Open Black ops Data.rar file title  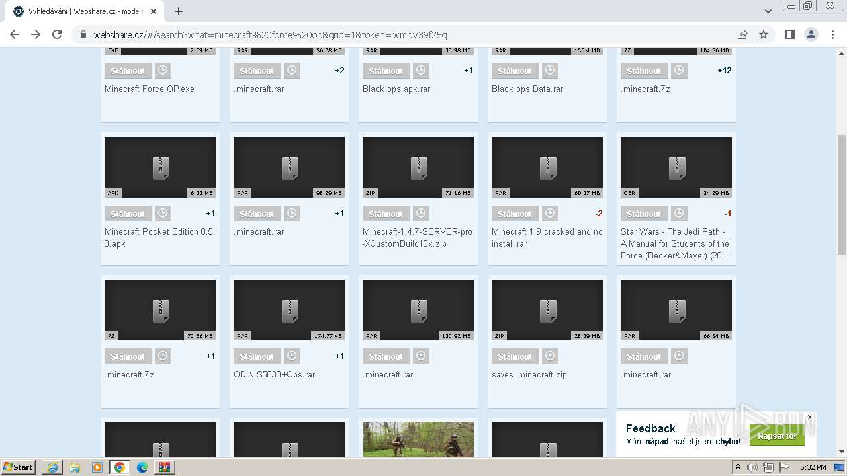click(527, 89)
